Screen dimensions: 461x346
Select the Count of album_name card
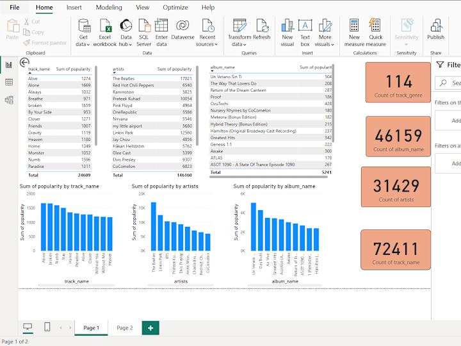point(398,136)
